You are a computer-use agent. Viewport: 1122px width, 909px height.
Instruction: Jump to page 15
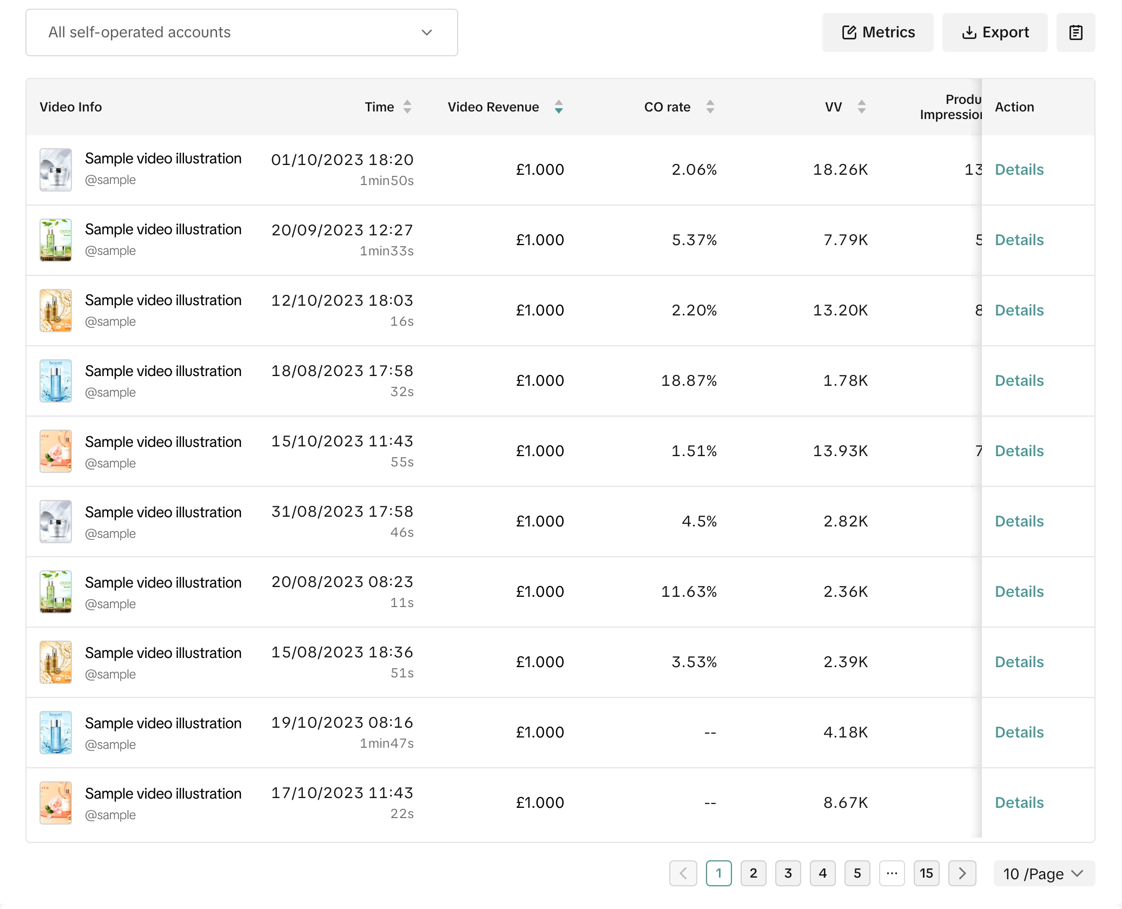926,873
